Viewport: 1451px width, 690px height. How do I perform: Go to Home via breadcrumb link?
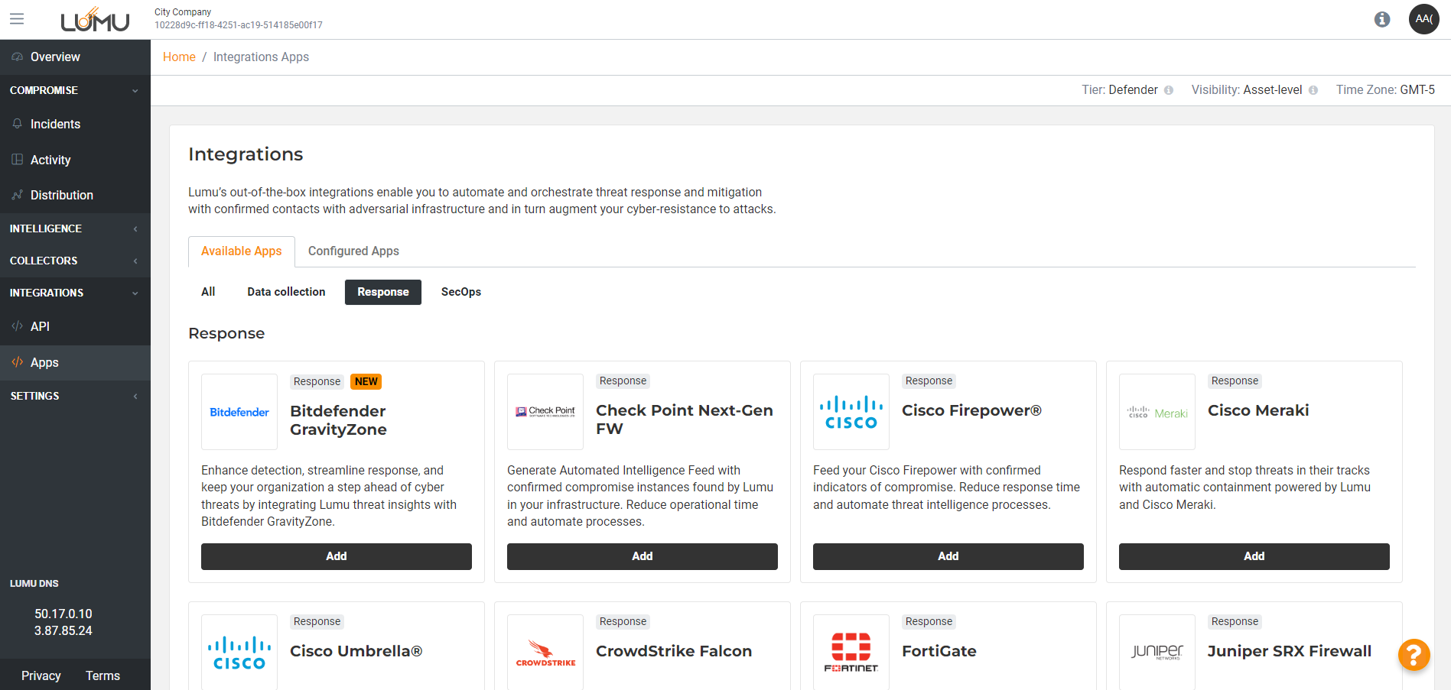click(179, 57)
